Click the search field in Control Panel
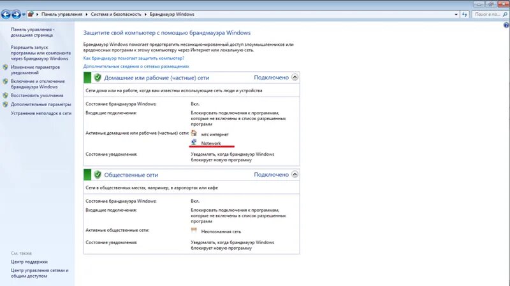This screenshot has width=510, height=286. pos(486,14)
